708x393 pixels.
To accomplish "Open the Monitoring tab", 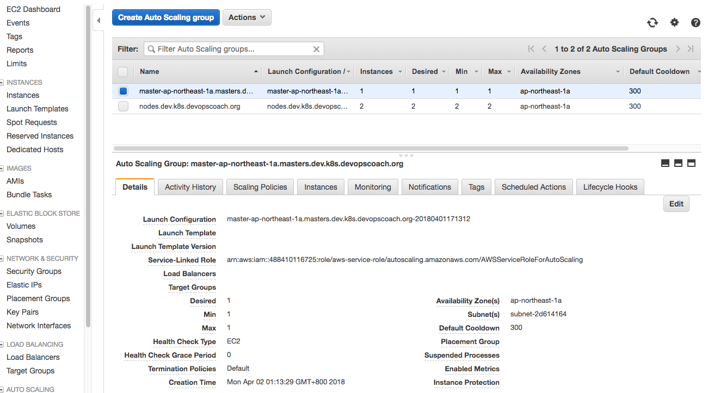I will pyautogui.click(x=373, y=187).
